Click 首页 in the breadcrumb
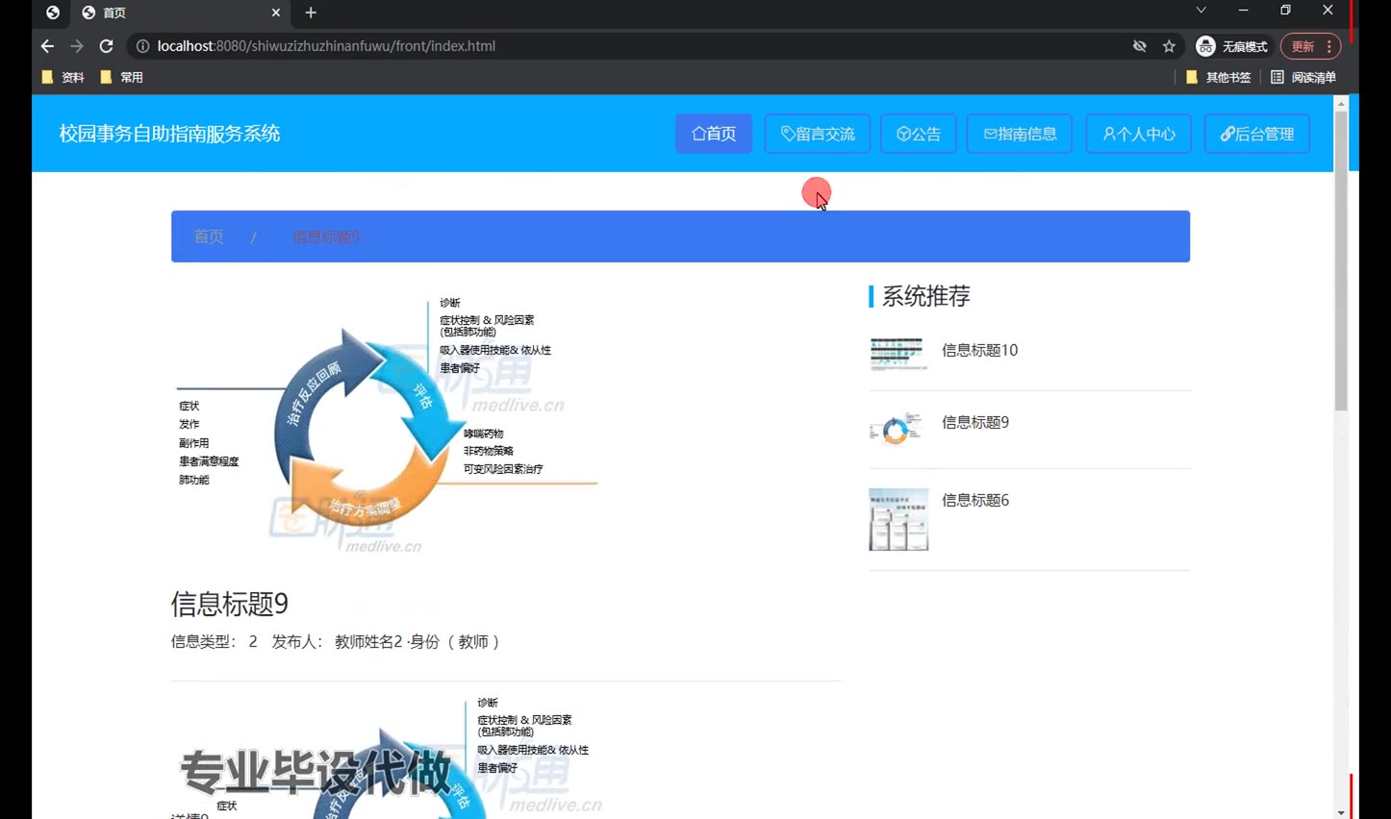Viewport: 1391px width, 819px height. [x=209, y=236]
